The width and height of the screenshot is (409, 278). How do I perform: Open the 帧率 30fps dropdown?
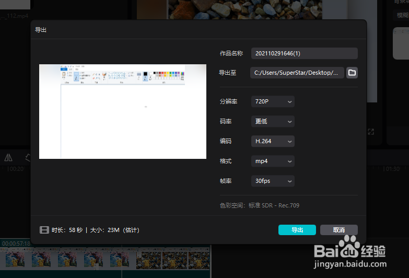(273, 181)
